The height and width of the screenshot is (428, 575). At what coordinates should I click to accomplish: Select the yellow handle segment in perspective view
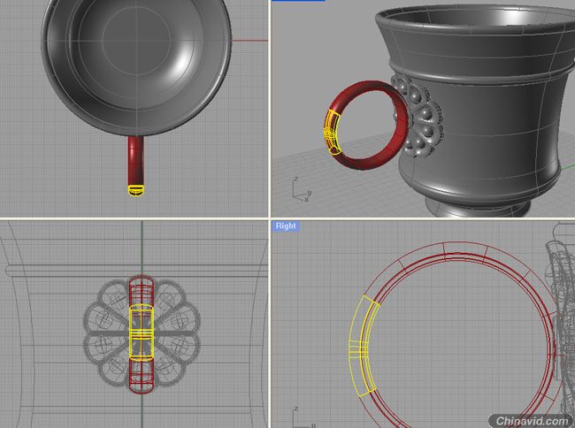333,133
